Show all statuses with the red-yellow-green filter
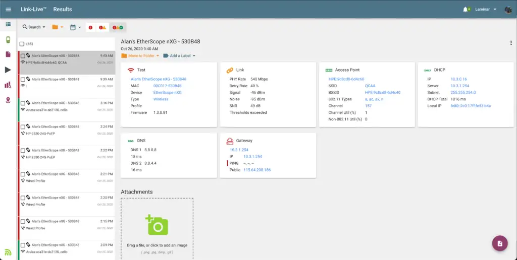517x260 pixels. coord(118,27)
